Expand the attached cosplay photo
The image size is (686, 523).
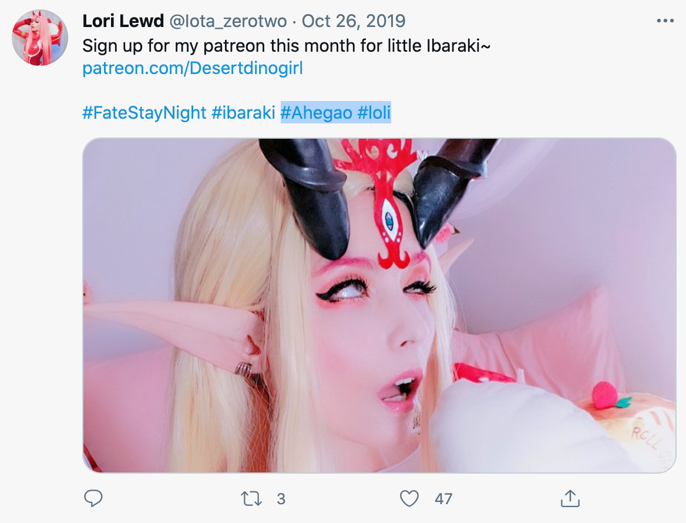379,306
